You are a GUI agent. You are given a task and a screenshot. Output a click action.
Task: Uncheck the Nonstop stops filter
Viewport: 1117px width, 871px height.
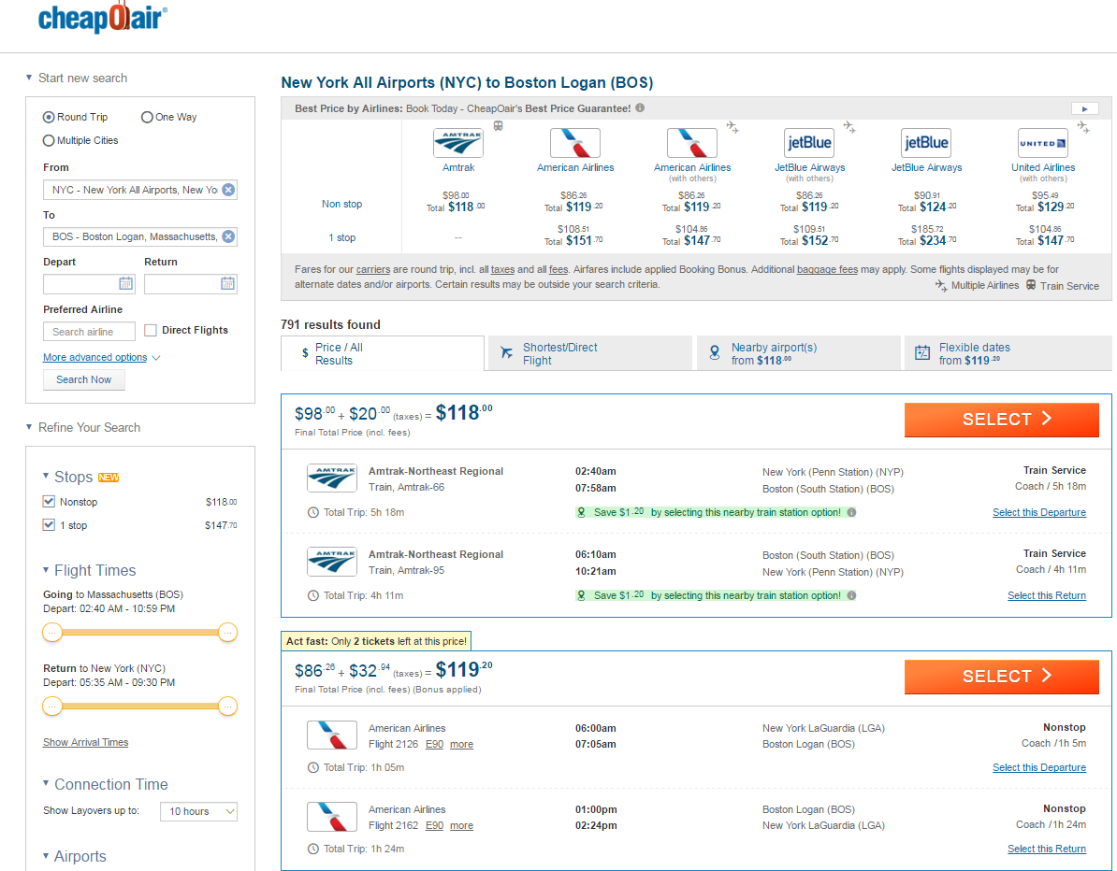point(50,502)
